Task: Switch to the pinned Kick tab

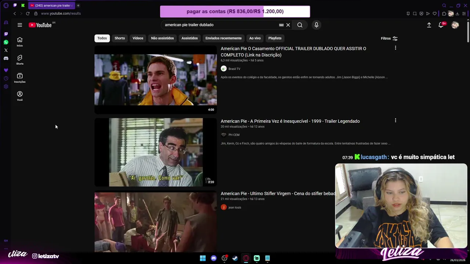Action: click(23, 5)
